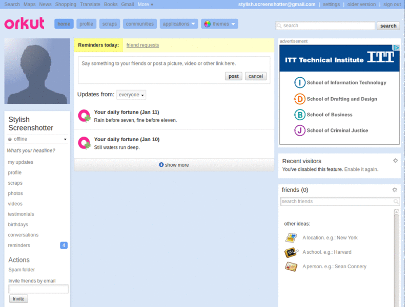Click the cancel button
The image size is (410, 307).
click(256, 76)
